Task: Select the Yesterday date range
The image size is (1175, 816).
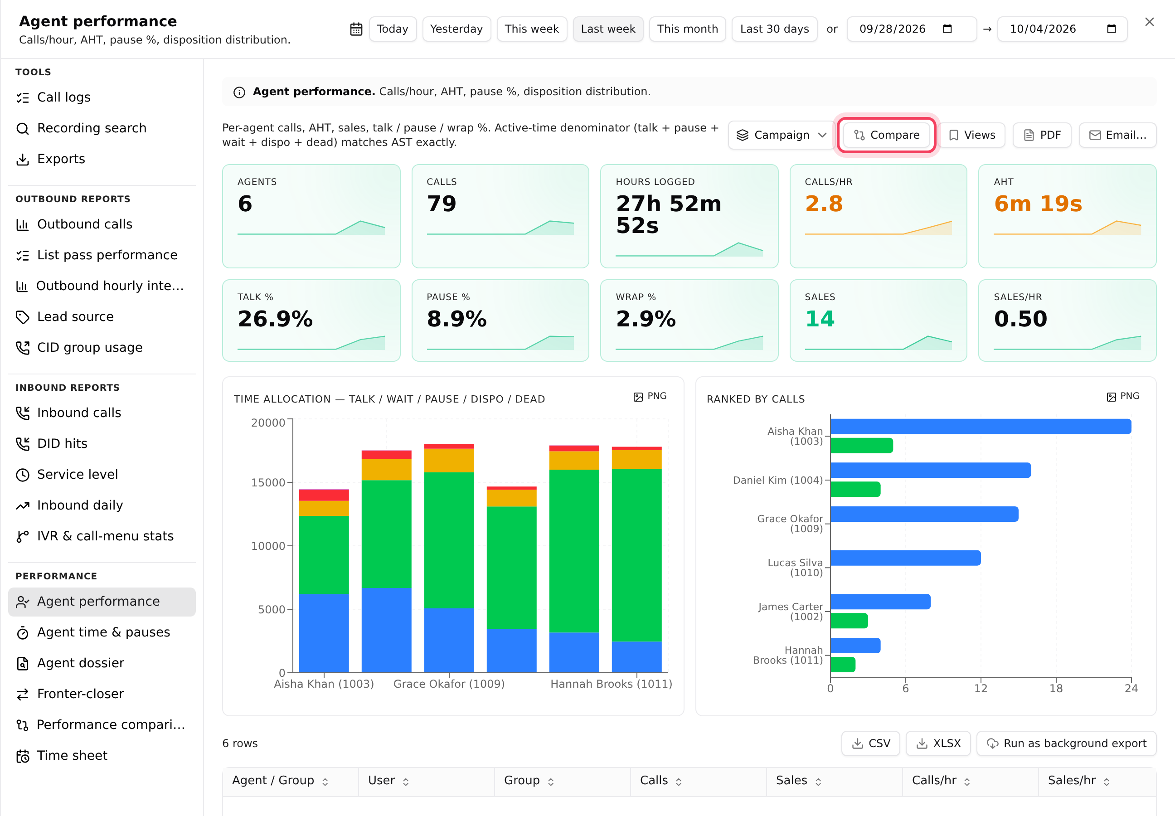Action: click(456, 29)
